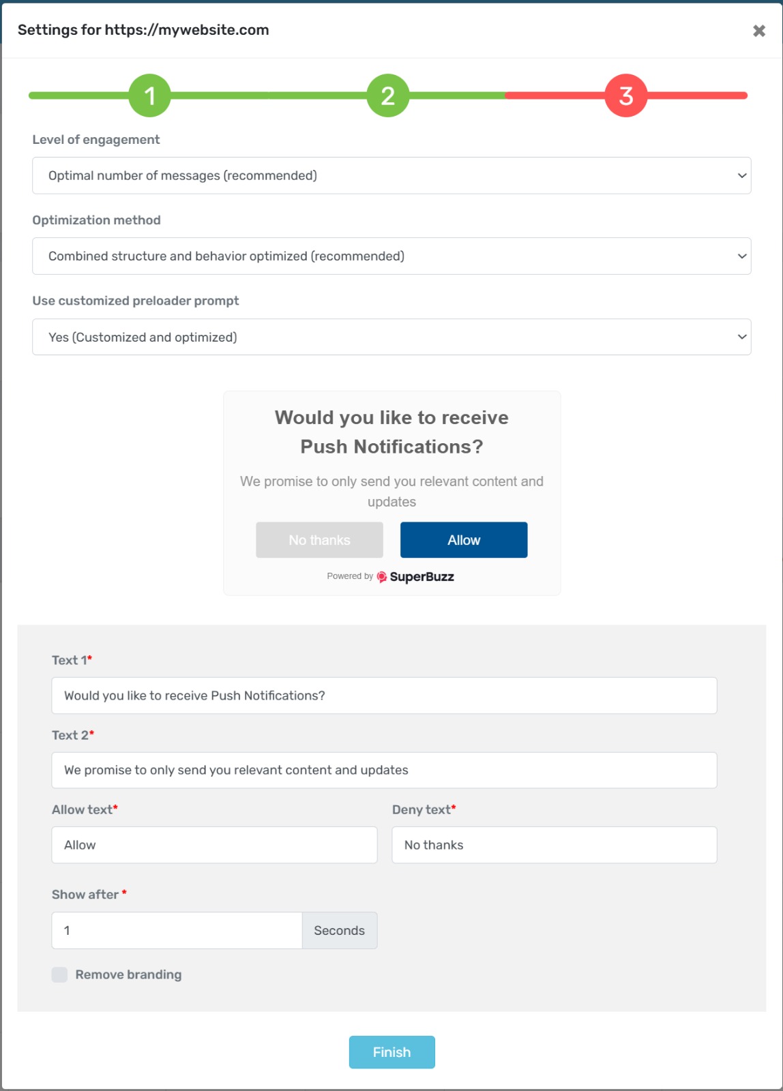Viewport: 783px width, 1091px height.
Task: Expand the Optimization method dropdown
Action: [x=391, y=256]
